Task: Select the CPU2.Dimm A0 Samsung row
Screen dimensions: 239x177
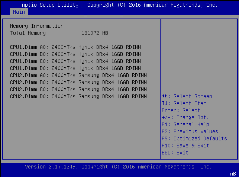Action: click(x=78, y=75)
